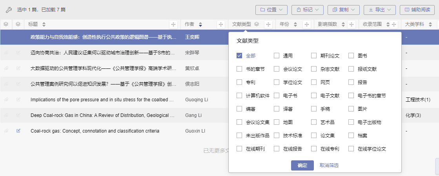This screenshot has height=176, width=439.
Task: Check the 报告 checkbox
Action: click(351, 82)
